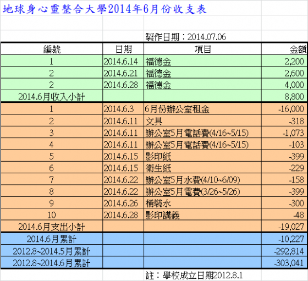Click the 6月份辦公室租金 item cell
The height and width of the screenshot is (281, 308).
[202, 108]
